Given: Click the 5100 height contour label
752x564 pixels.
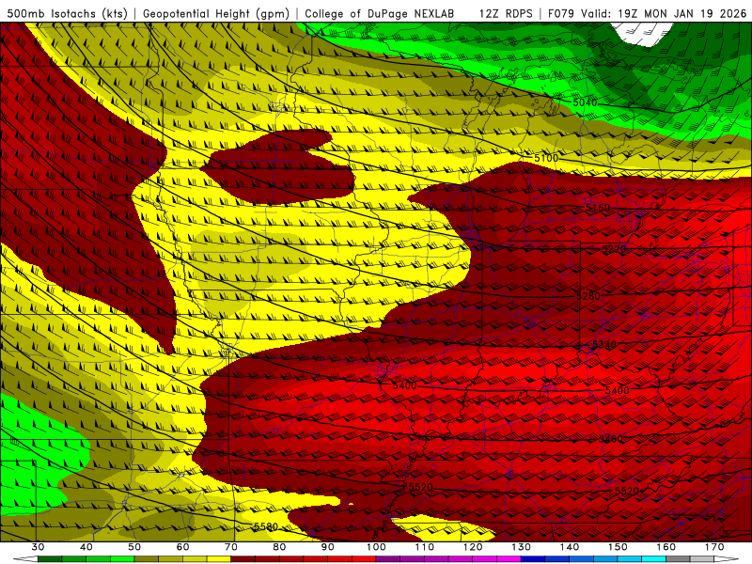Looking at the screenshot, I should (x=546, y=158).
